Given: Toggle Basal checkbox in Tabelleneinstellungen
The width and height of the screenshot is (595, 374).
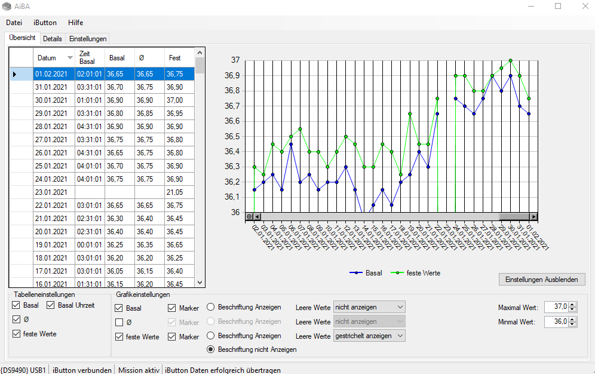Looking at the screenshot, I should pyautogui.click(x=16, y=305).
